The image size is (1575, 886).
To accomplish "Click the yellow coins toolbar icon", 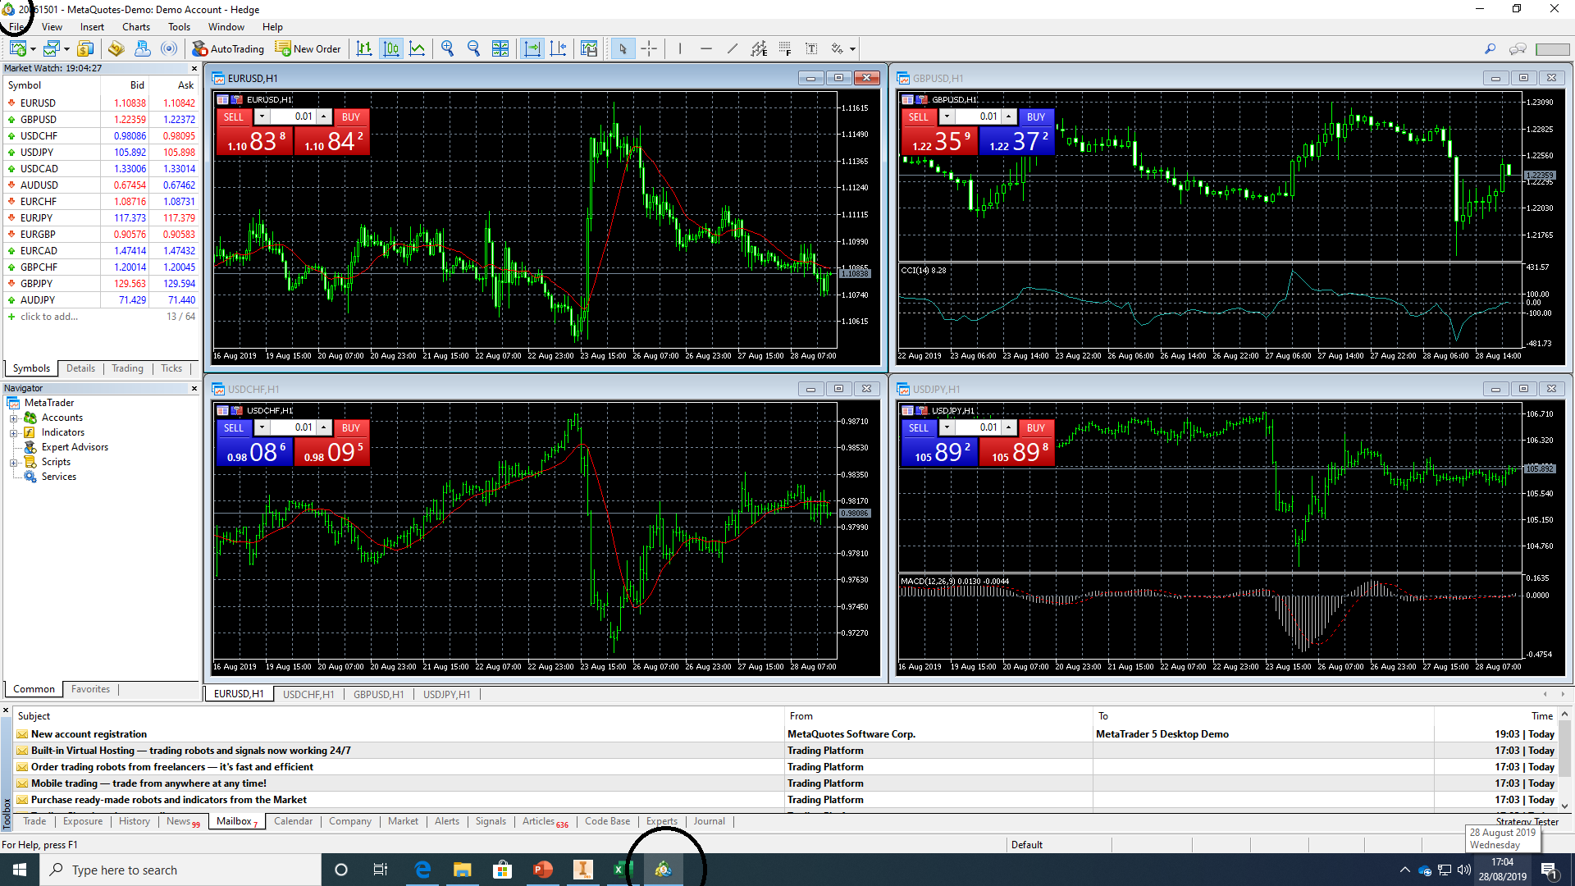I will pos(116,49).
